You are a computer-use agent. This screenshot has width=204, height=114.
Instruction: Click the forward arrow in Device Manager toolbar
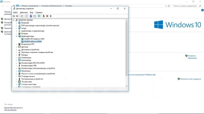17,16
